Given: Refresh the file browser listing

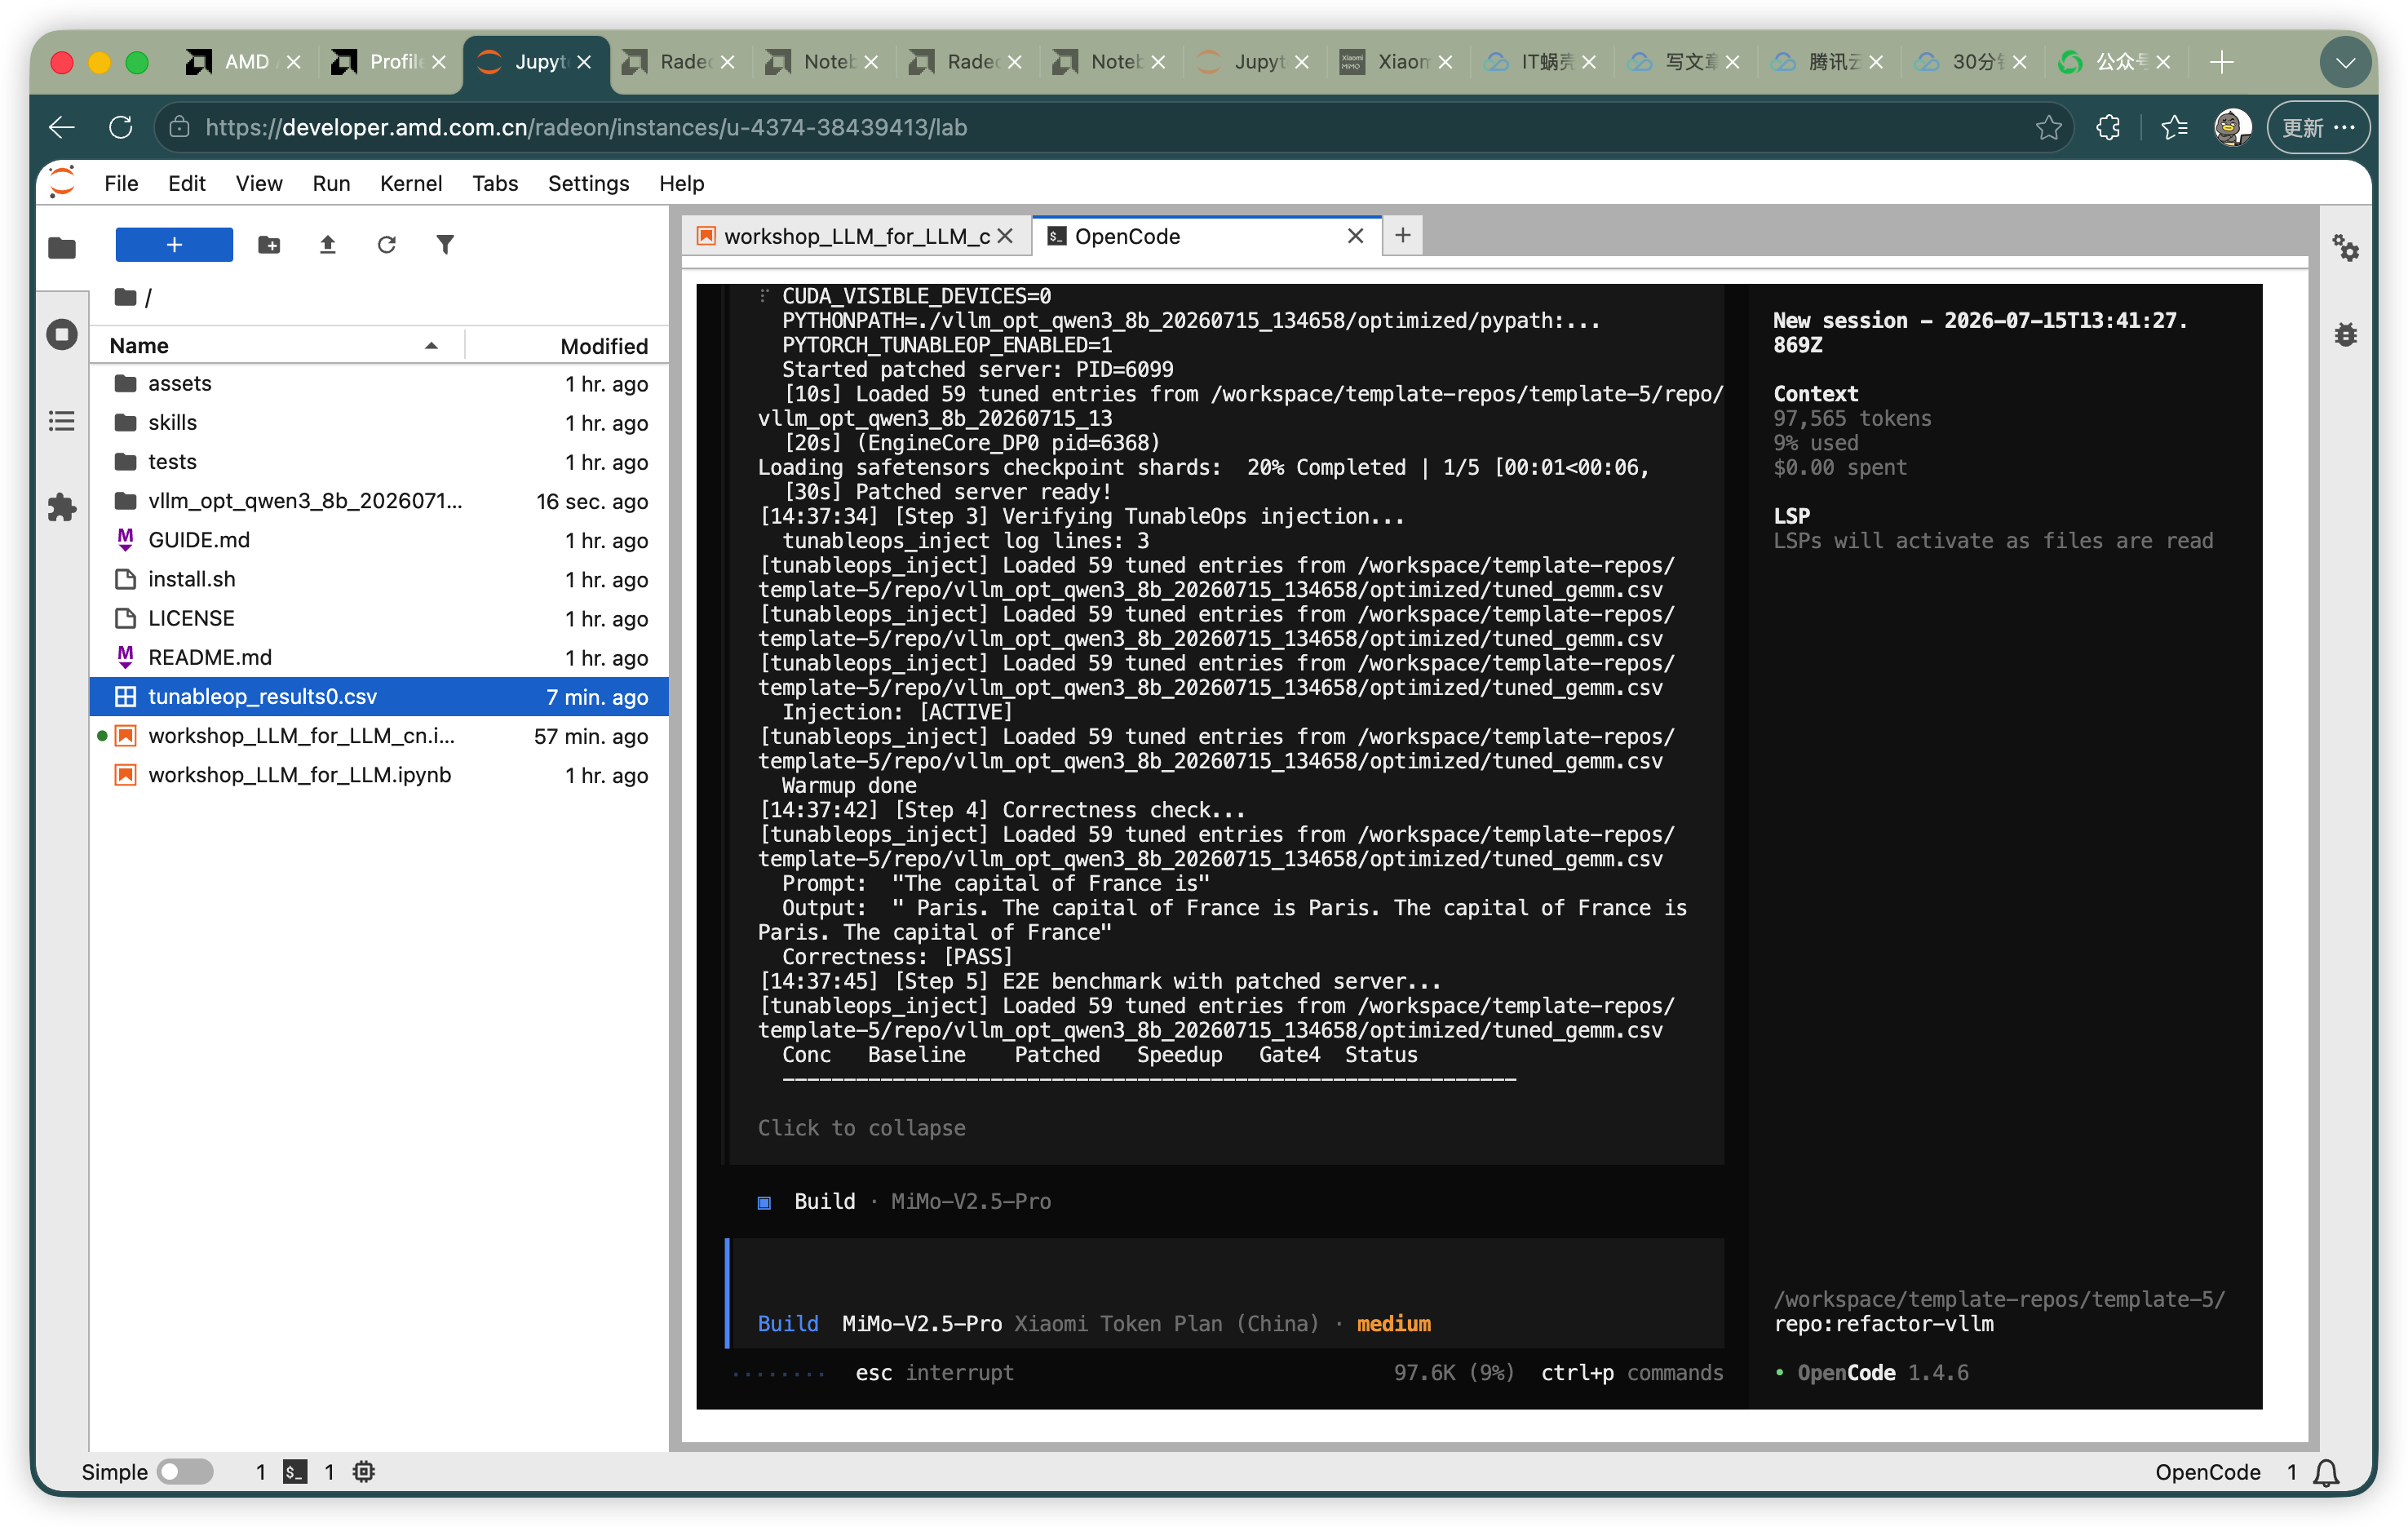Looking at the screenshot, I should click(x=386, y=245).
